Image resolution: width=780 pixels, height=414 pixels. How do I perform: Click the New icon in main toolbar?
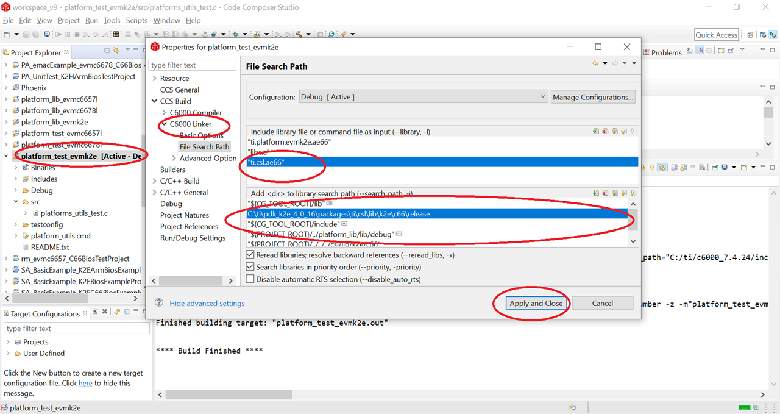pos(7,35)
